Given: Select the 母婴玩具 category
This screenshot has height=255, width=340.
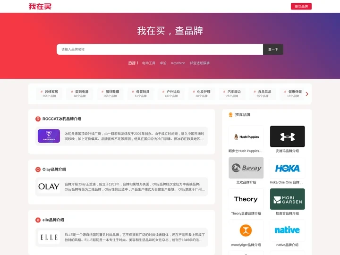Looking at the screenshot, I should pyautogui.click(x=141, y=93).
